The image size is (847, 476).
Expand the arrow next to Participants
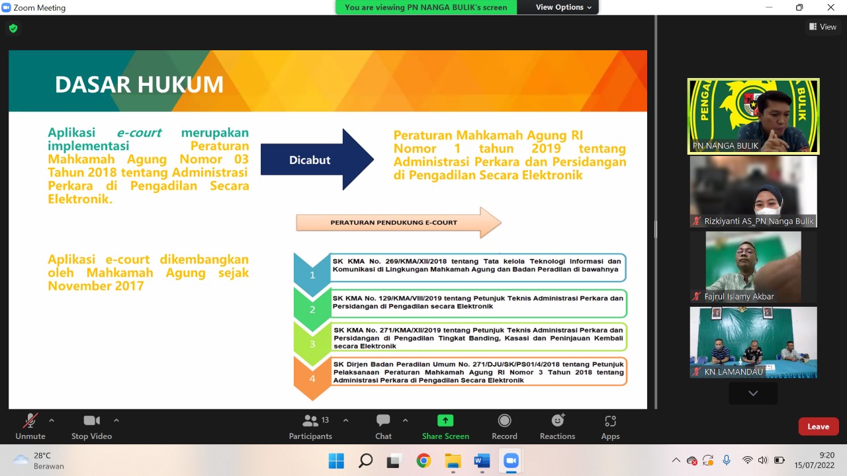point(345,420)
